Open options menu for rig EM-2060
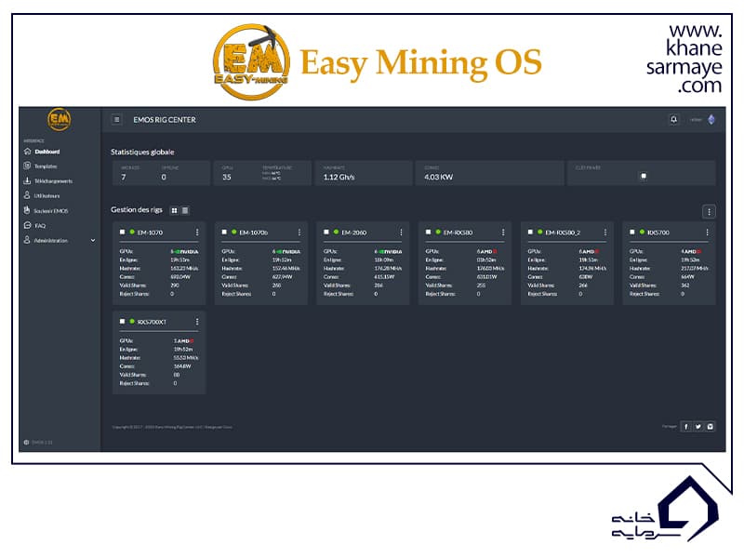Viewport: 744px width, 558px height. click(402, 232)
